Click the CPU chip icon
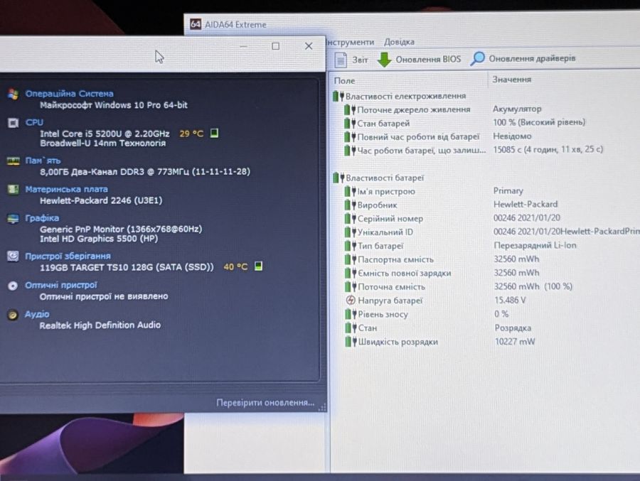Image resolution: width=640 pixels, height=481 pixels. [13, 123]
